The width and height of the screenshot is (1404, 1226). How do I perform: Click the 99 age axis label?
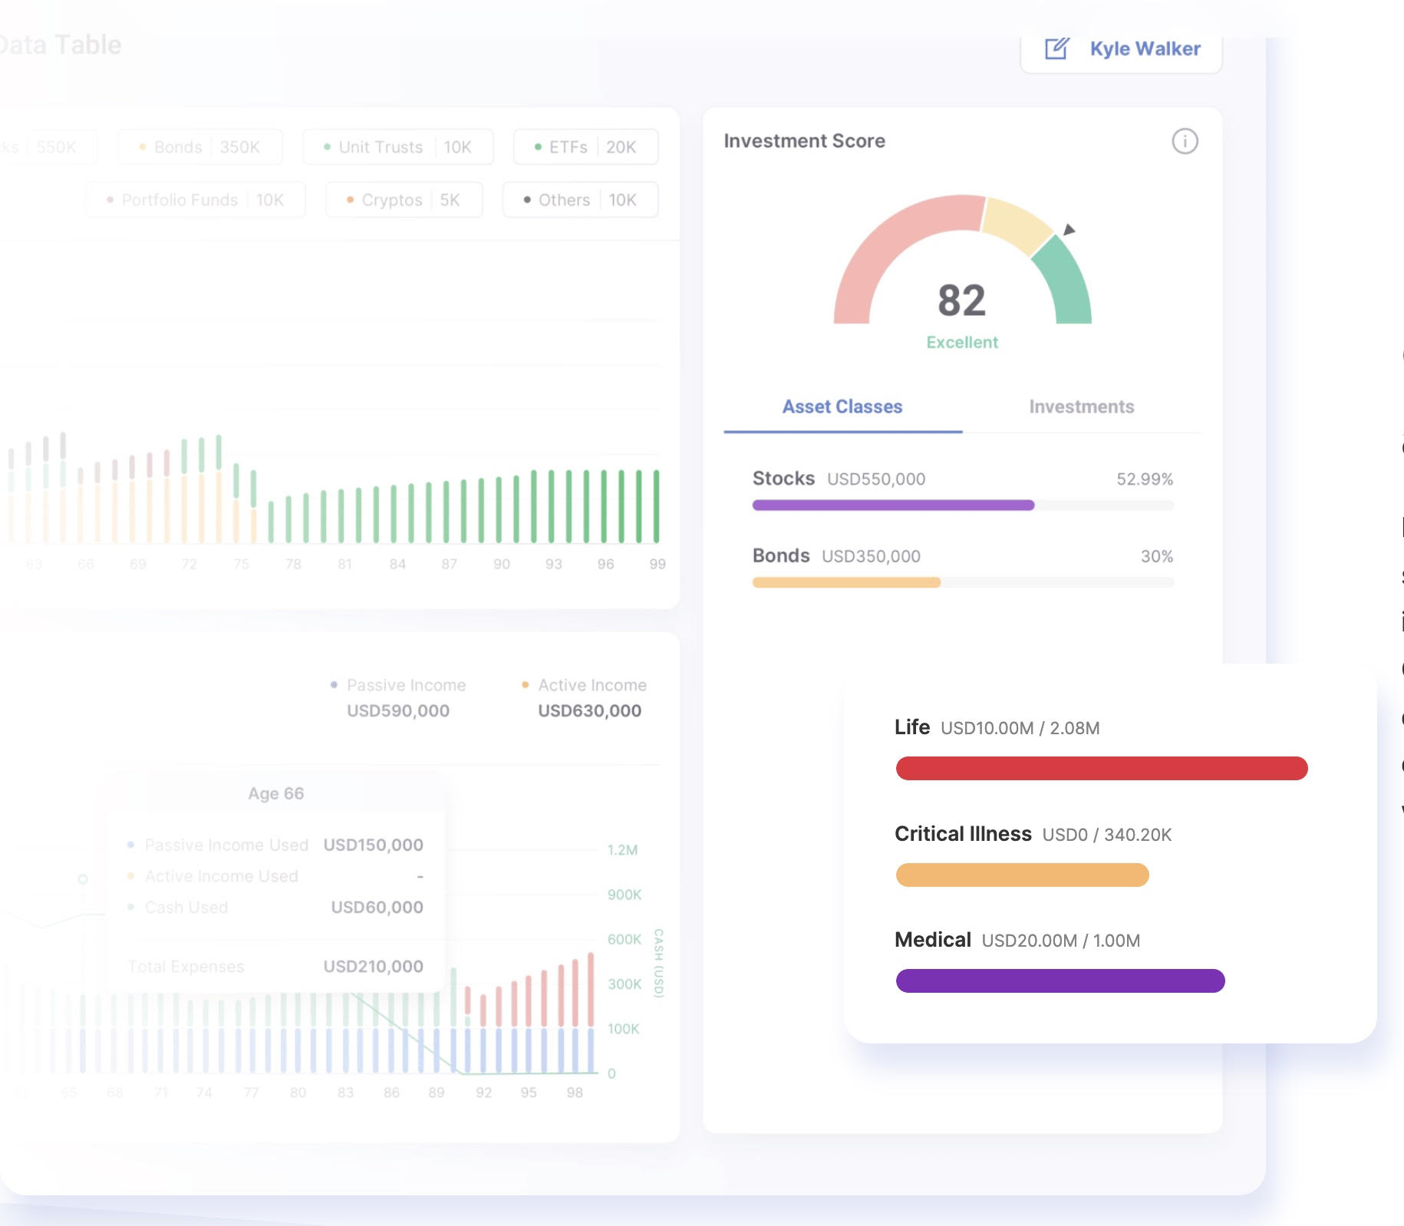pos(658,564)
